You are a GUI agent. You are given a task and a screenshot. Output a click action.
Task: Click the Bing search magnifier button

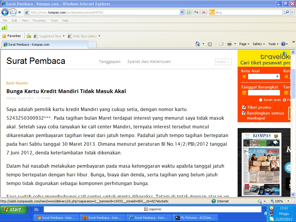click(287, 12)
